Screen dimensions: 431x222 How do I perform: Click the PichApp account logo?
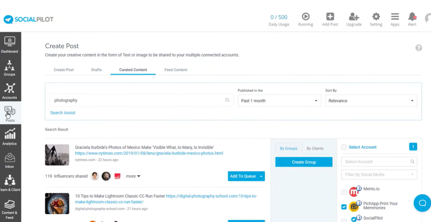(354, 206)
